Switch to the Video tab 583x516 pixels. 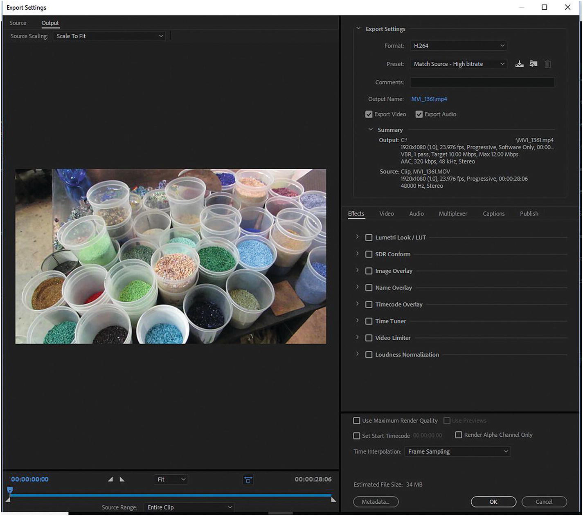click(386, 214)
